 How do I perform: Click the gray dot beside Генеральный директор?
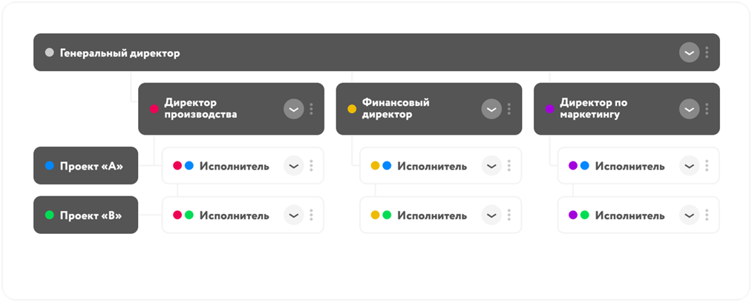50,53
